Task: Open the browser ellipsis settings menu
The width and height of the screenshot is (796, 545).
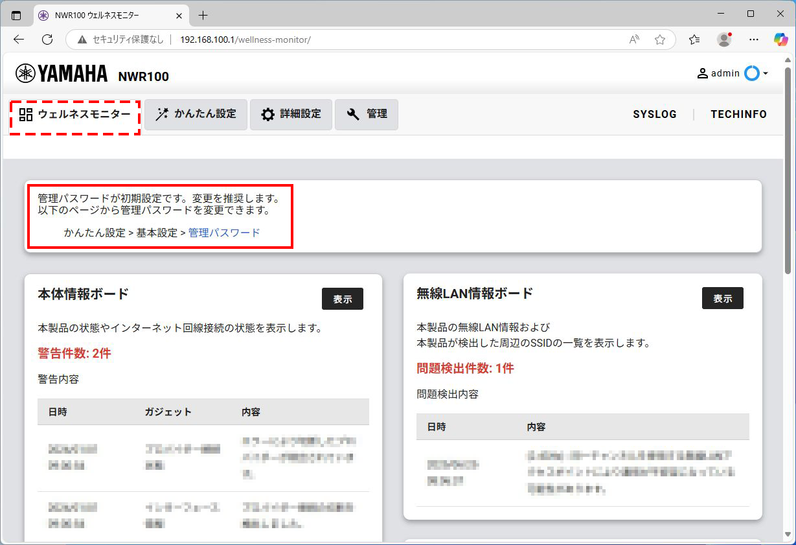Action: [753, 40]
